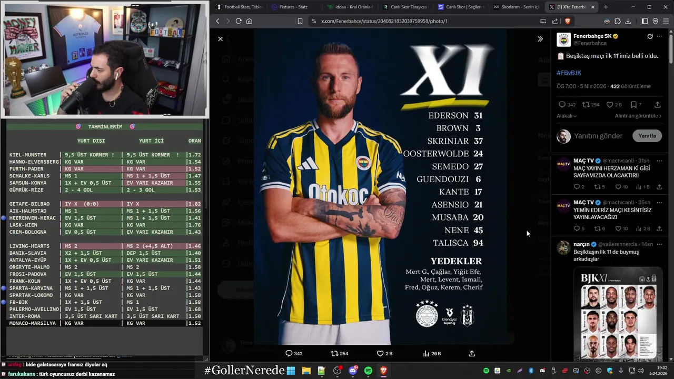Expand the Alakalı sort dropdown
674x379 pixels.
(567, 116)
